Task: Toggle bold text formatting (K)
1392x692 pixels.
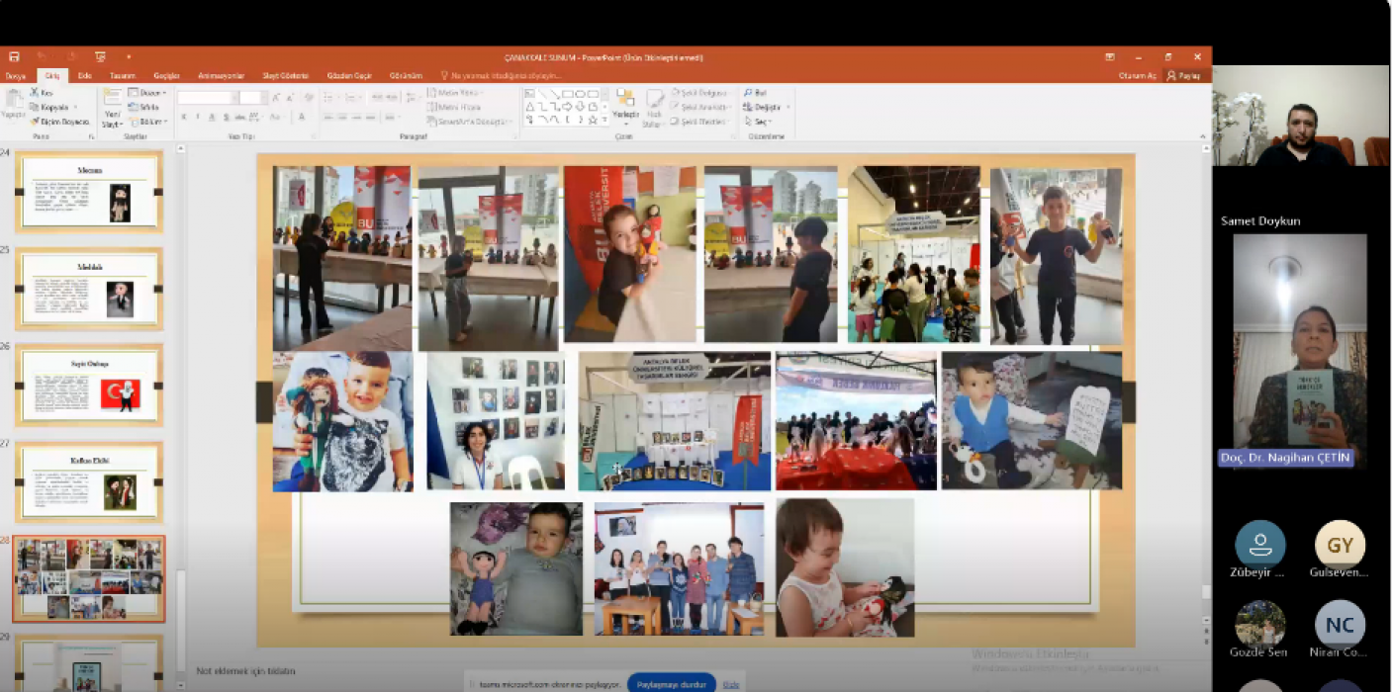Action: [183, 117]
